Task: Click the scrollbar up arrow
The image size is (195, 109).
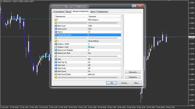Action: point(122,16)
